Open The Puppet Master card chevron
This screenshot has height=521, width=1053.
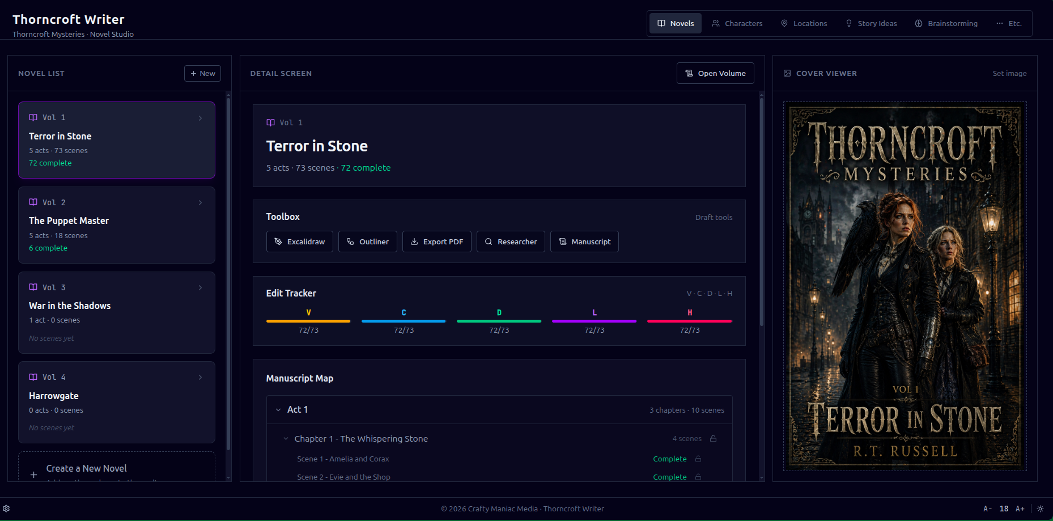click(x=200, y=203)
